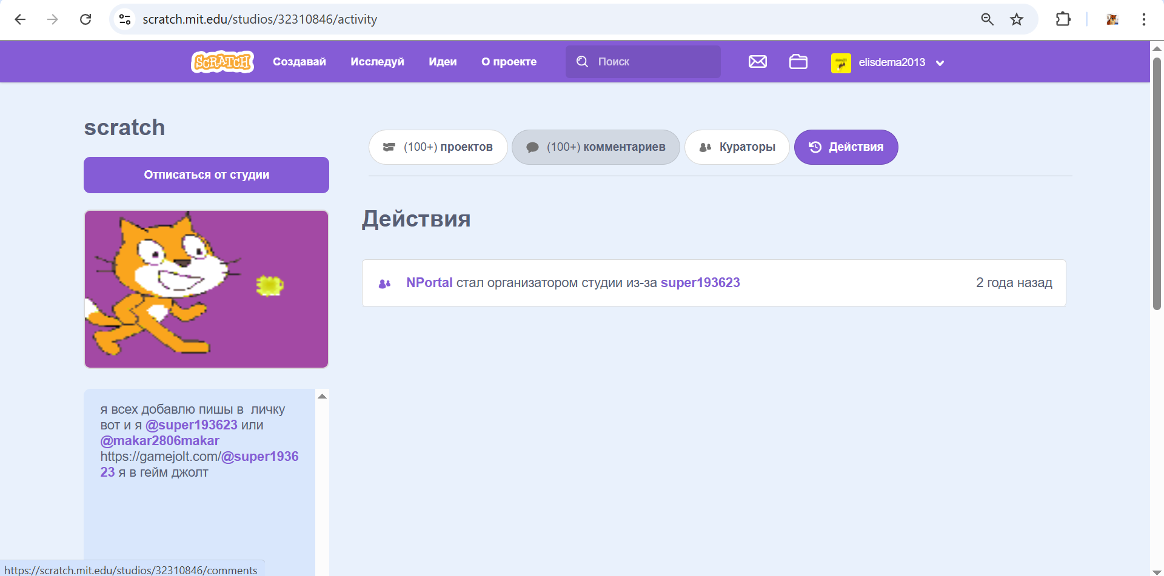Click the browser forward arrow

pyautogui.click(x=53, y=19)
